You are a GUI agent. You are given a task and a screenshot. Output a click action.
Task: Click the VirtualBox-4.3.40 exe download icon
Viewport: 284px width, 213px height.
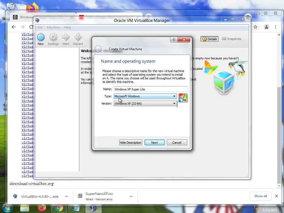tap(15, 196)
